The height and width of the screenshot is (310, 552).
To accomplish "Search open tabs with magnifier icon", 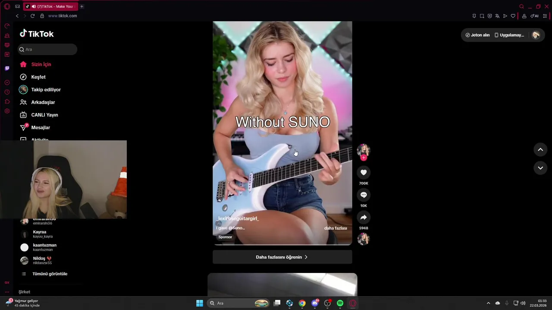I will coord(521,6).
